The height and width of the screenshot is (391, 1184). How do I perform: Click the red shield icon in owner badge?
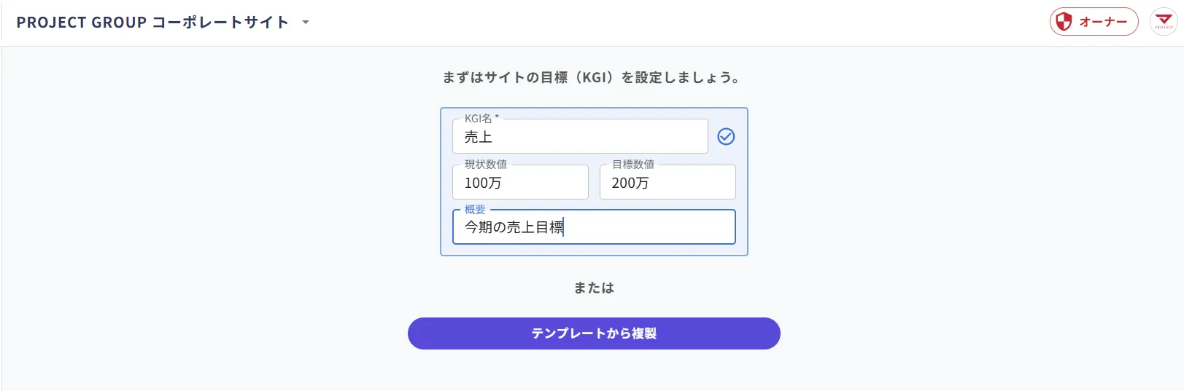[1064, 22]
